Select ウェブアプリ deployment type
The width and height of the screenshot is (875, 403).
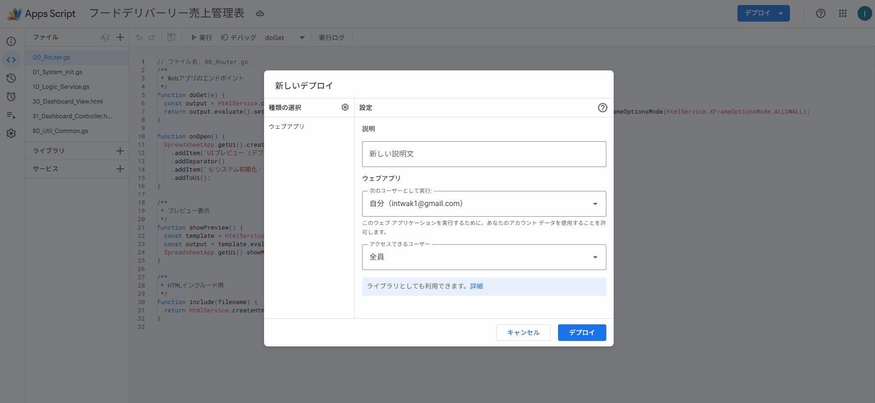[x=287, y=127]
